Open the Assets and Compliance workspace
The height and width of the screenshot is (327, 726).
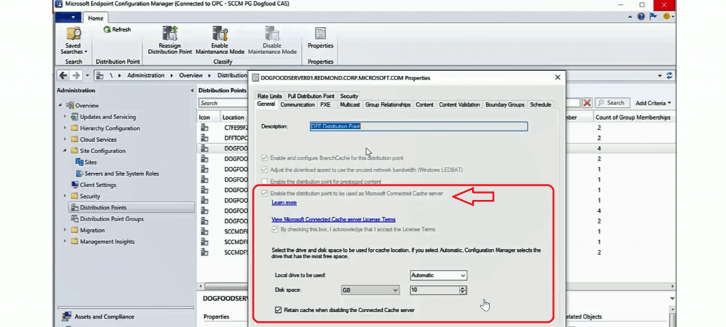tap(104, 316)
